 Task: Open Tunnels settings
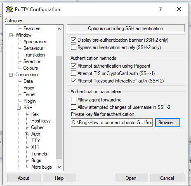pyautogui.click(x=39, y=154)
